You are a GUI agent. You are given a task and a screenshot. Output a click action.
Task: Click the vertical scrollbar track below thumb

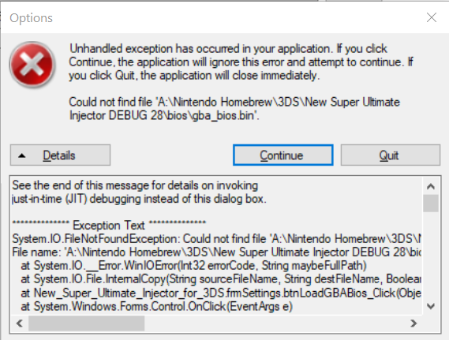pyautogui.click(x=431, y=256)
